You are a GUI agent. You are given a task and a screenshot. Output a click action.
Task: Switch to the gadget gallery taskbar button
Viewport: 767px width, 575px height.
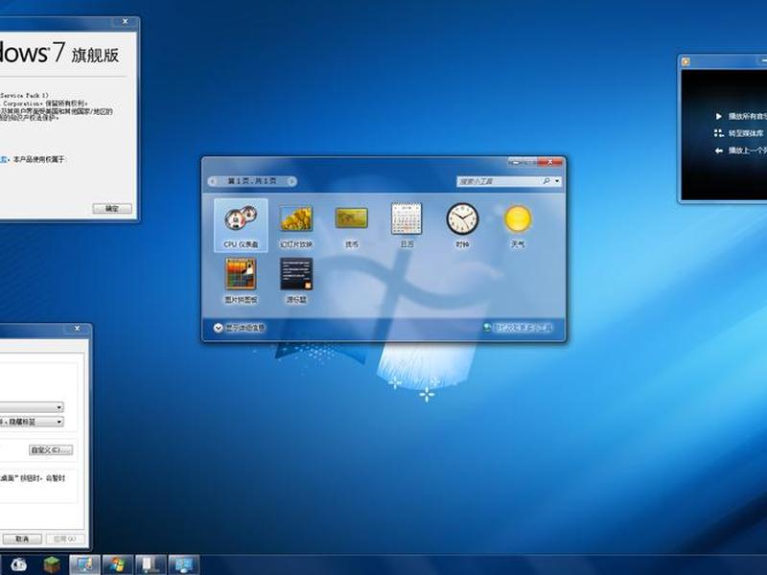pyautogui.click(x=183, y=564)
